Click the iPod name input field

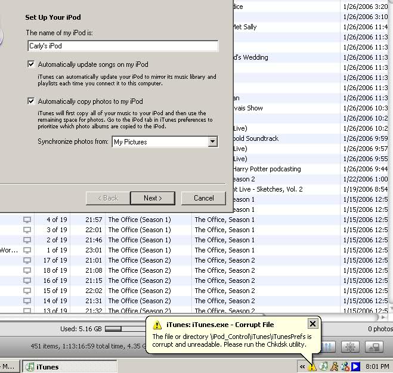(123, 46)
